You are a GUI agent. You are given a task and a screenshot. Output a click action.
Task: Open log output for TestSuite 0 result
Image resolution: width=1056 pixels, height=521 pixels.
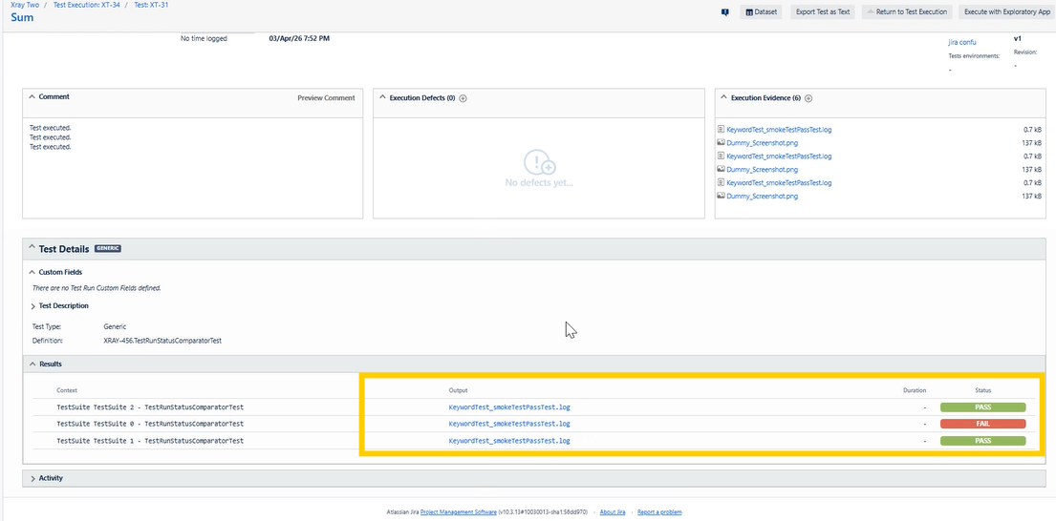pos(508,424)
